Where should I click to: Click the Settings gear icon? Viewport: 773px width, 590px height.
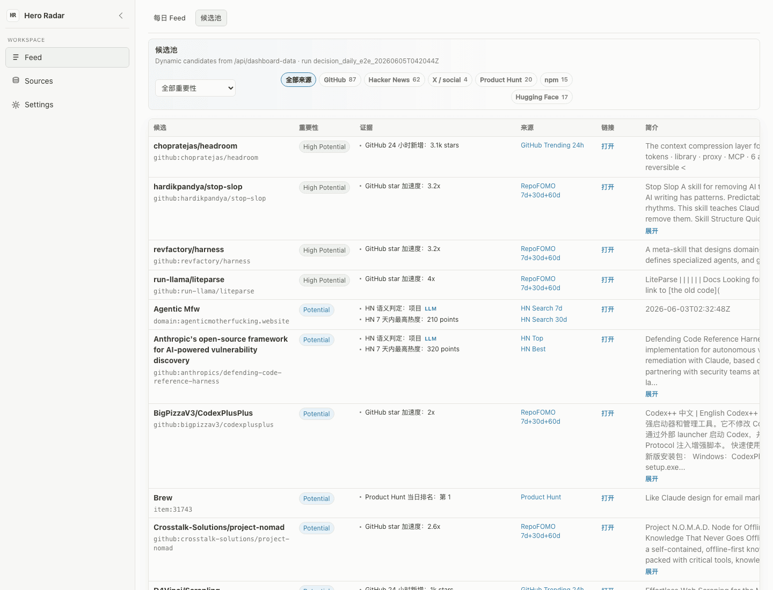pyautogui.click(x=16, y=105)
